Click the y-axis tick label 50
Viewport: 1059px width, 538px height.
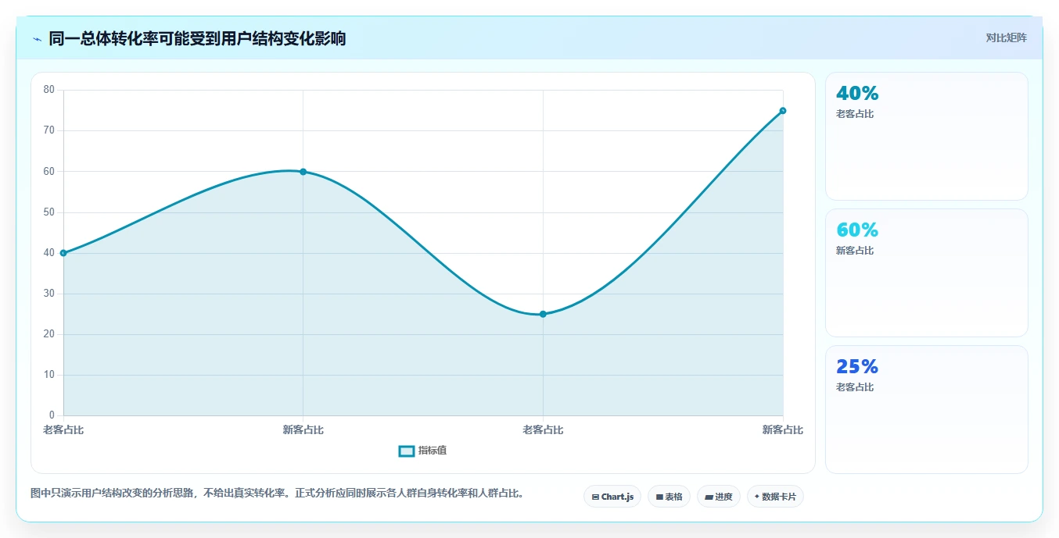pos(49,212)
